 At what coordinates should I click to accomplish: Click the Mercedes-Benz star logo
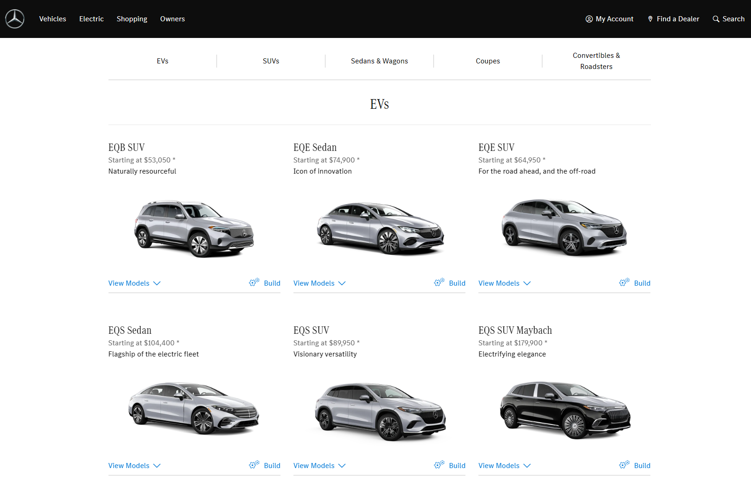pos(15,19)
